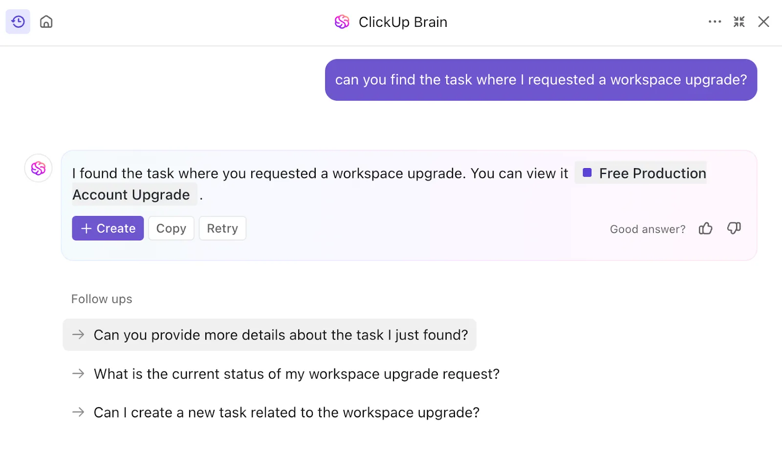The height and width of the screenshot is (454, 782).
Task: Click the Brain avatar beside the answer
Action: (x=38, y=168)
